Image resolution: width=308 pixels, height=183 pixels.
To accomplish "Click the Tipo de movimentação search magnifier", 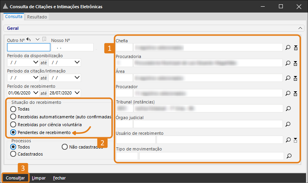I will 289,156.
